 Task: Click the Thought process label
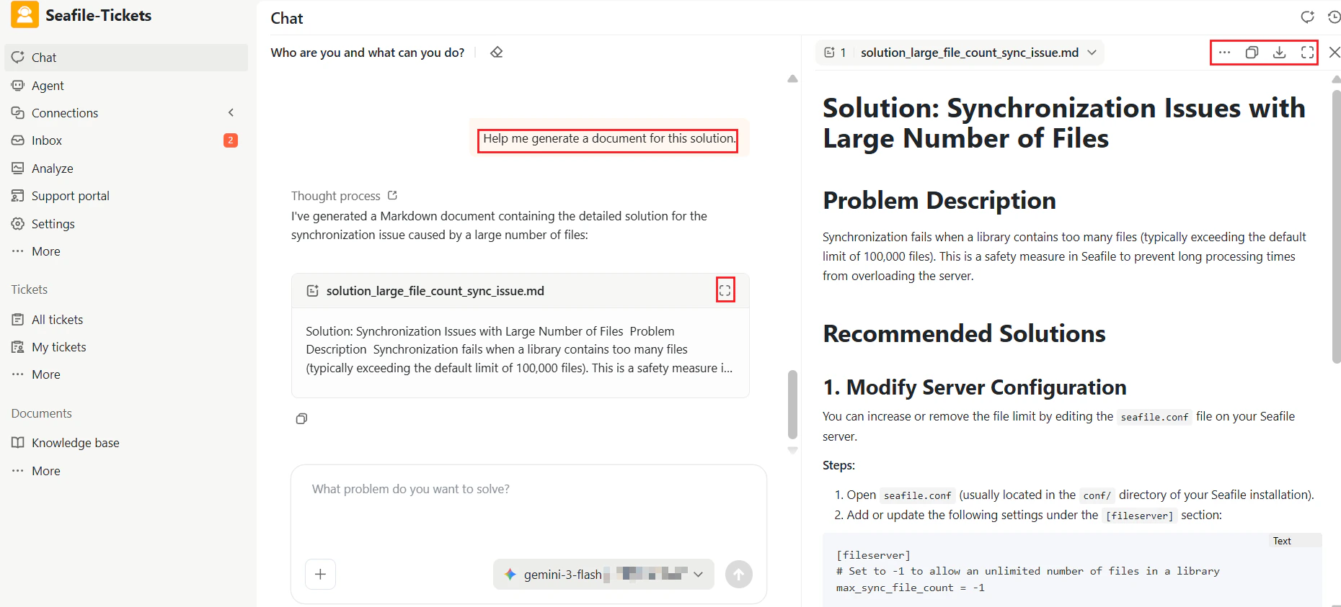(x=335, y=196)
